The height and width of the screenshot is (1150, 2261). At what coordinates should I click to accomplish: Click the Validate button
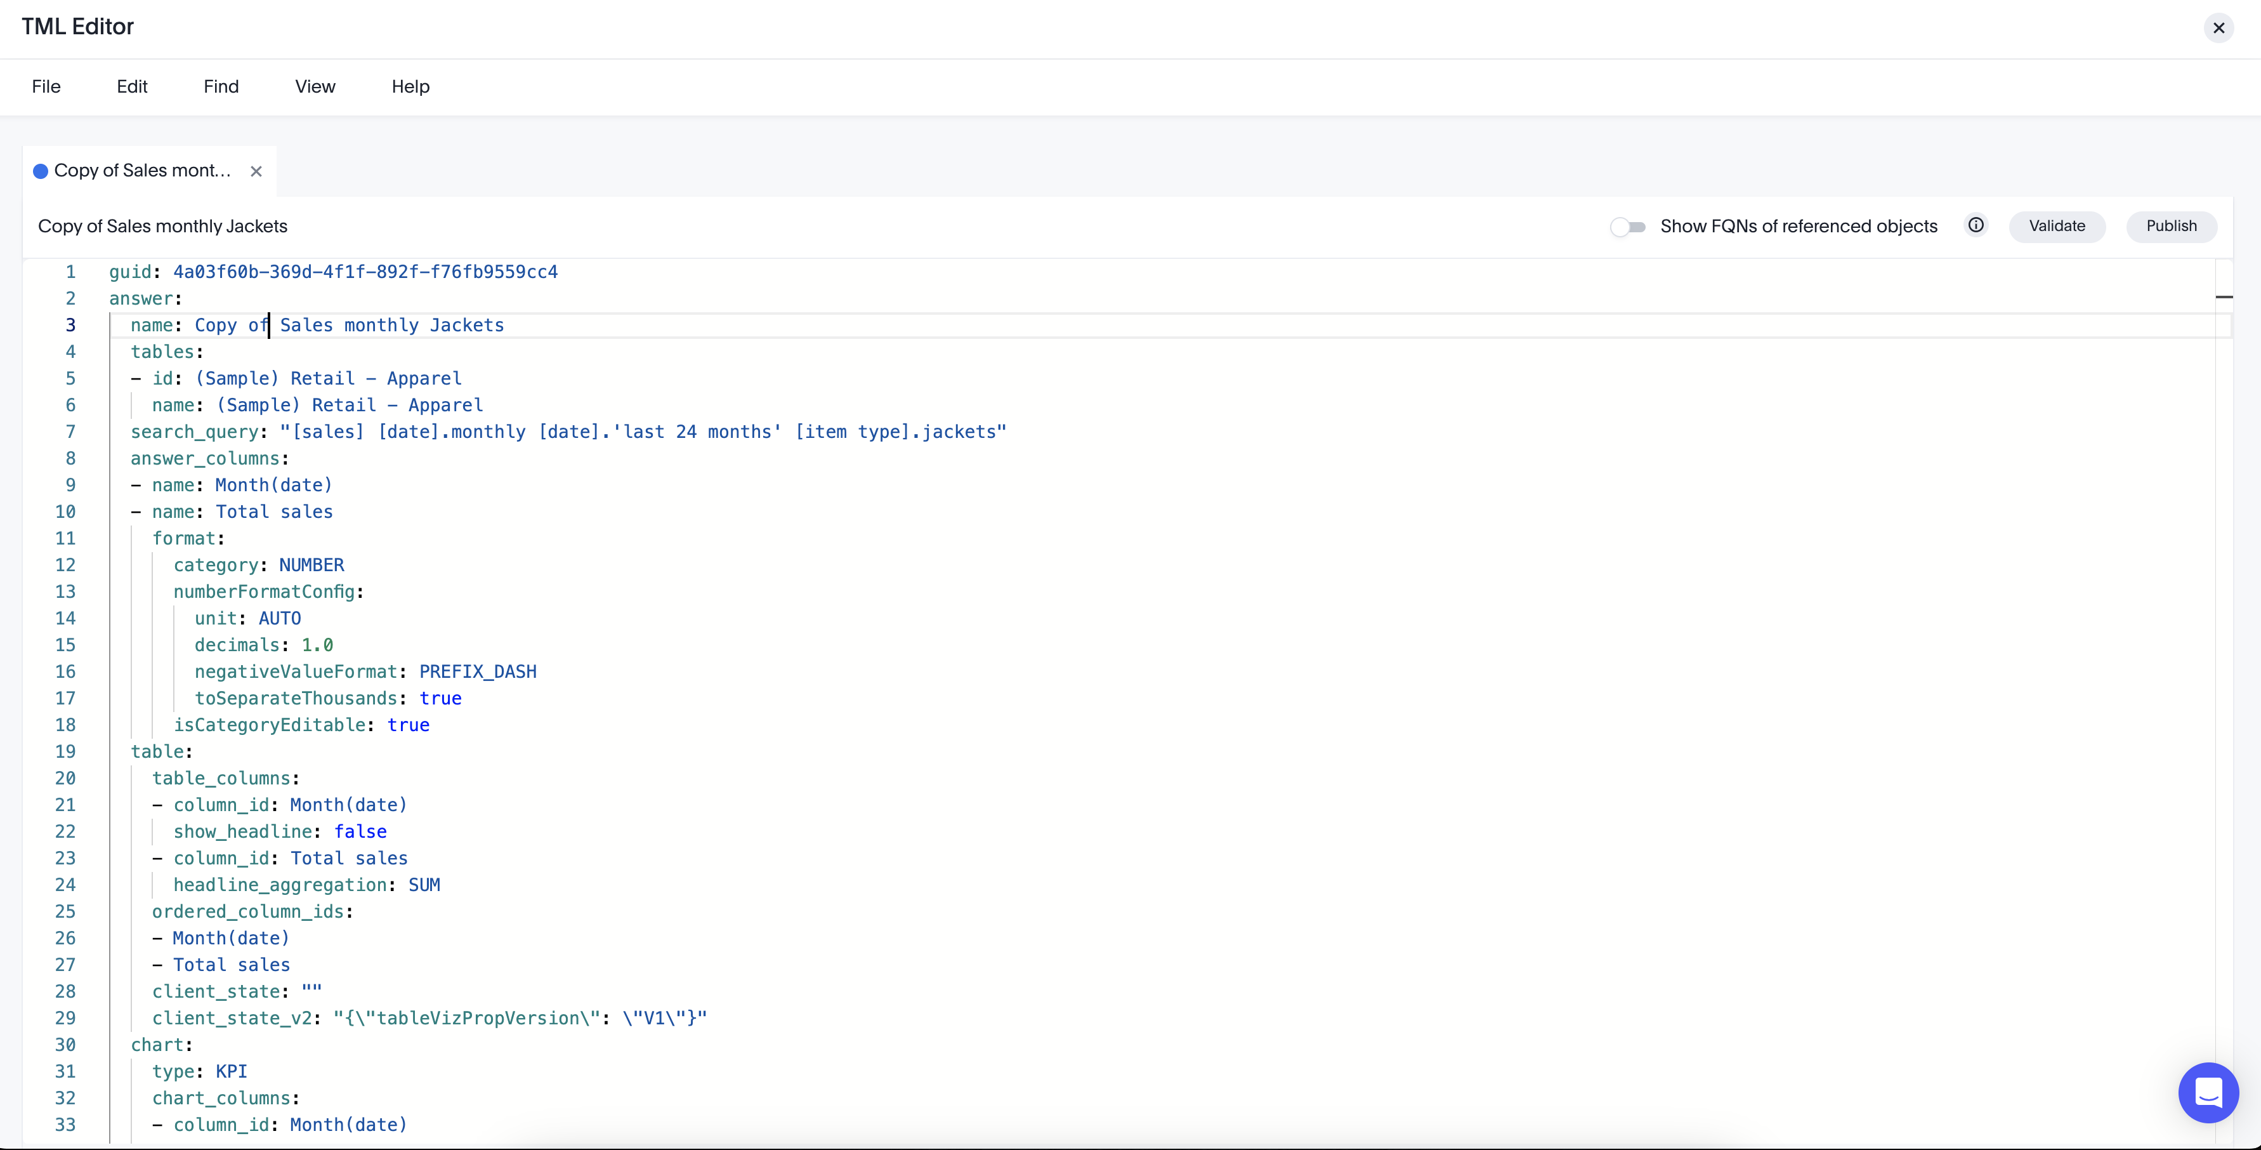tap(2057, 227)
